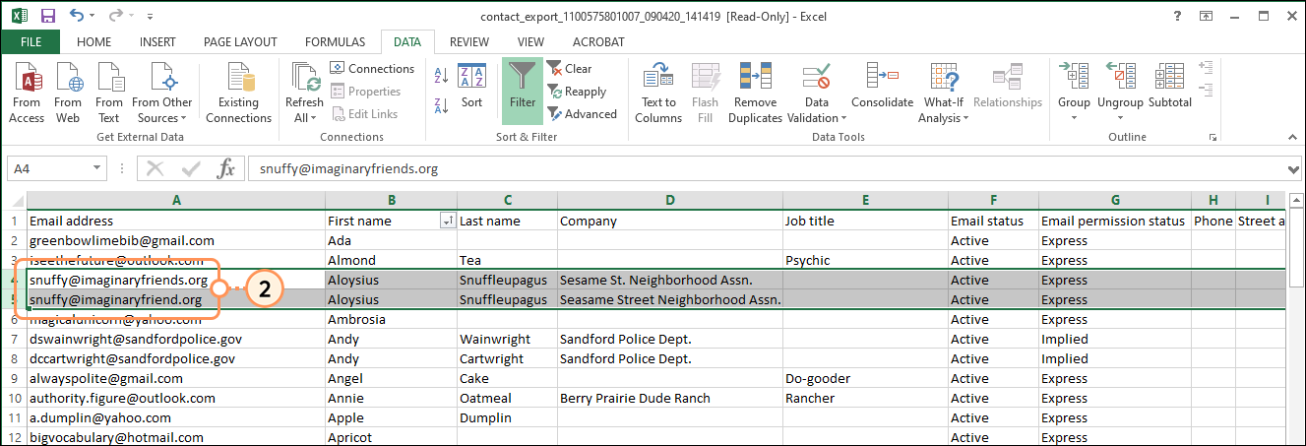Select cell Berry Prairie Dude Ranch

[669, 398]
